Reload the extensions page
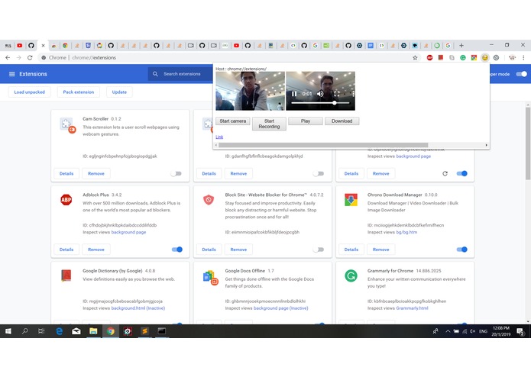The image size is (531, 377). tap(30, 58)
